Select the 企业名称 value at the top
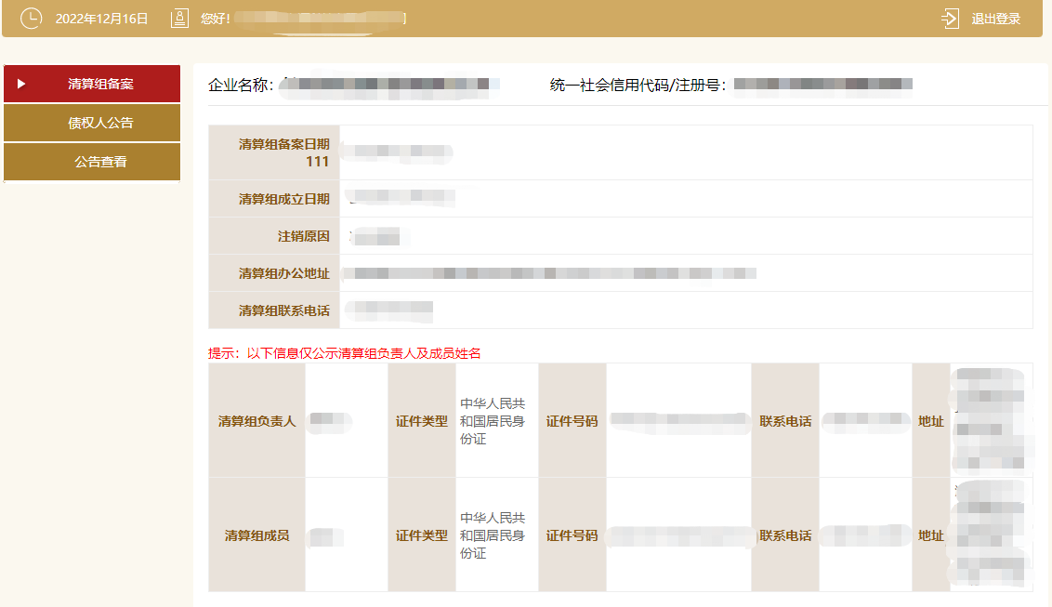 pos(388,86)
